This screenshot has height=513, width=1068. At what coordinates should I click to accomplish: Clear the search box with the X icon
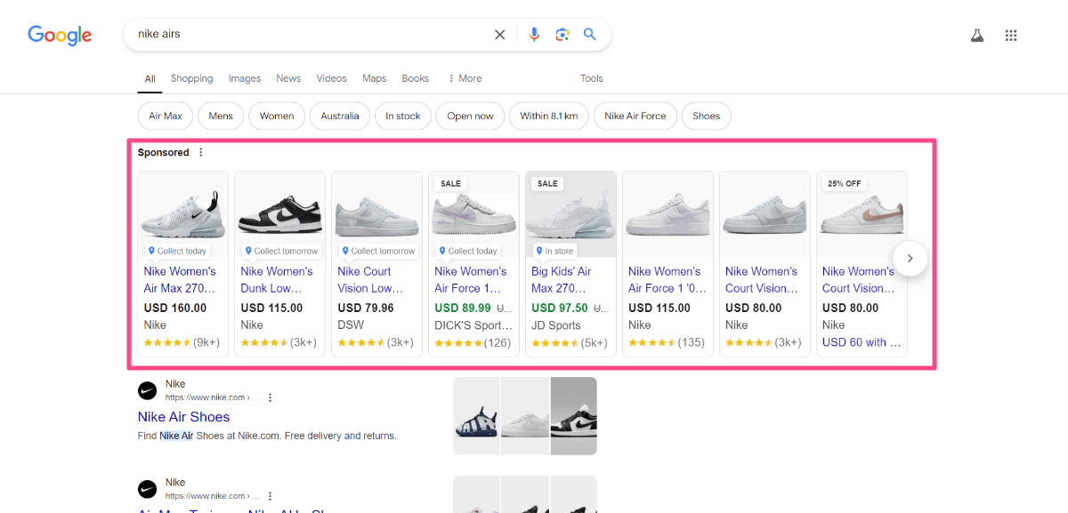[500, 35]
